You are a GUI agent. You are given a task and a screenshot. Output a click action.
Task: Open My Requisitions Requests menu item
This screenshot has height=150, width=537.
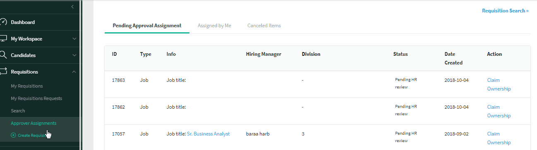pos(36,98)
